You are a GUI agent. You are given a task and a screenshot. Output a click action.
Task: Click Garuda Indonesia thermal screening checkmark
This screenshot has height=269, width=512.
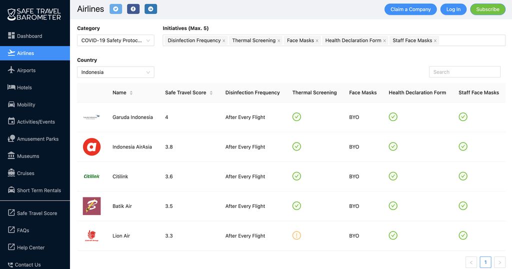click(296, 117)
